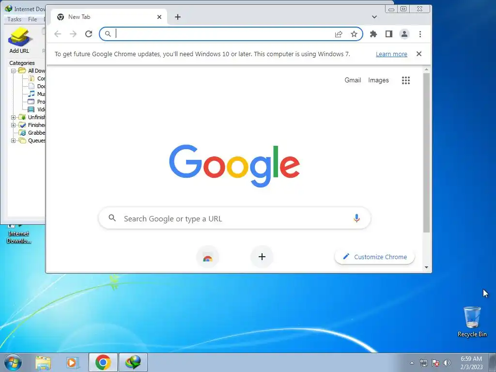Switch to Internet Download Manager via taskbar
The height and width of the screenshot is (372, 496).
(133, 362)
